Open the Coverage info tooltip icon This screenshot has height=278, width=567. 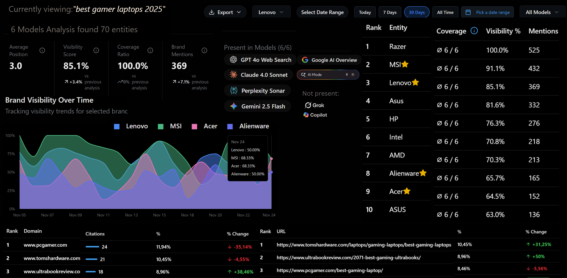click(474, 31)
